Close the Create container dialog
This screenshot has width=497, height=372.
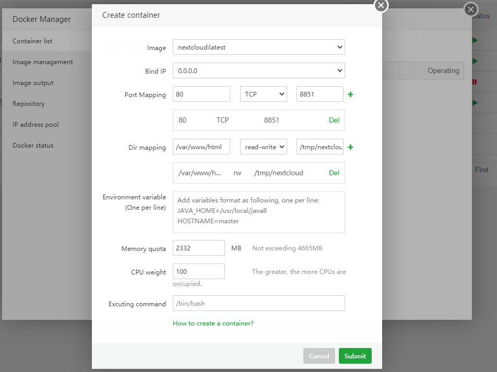381,5
